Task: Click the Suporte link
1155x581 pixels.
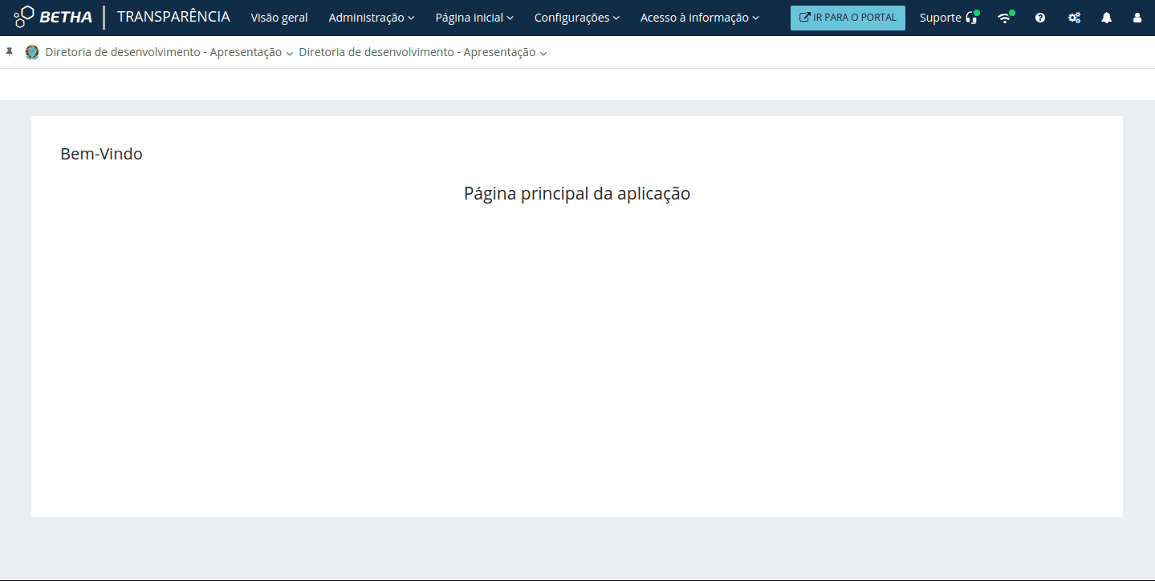Action: (x=941, y=17)
